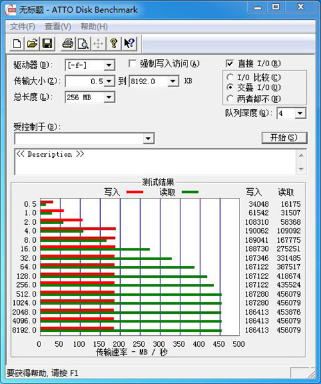The width and height of the screenshot is (321, 384).
Task: Enable the 强制写入访问(A) checkbox
Action: [x=132, y=64]
